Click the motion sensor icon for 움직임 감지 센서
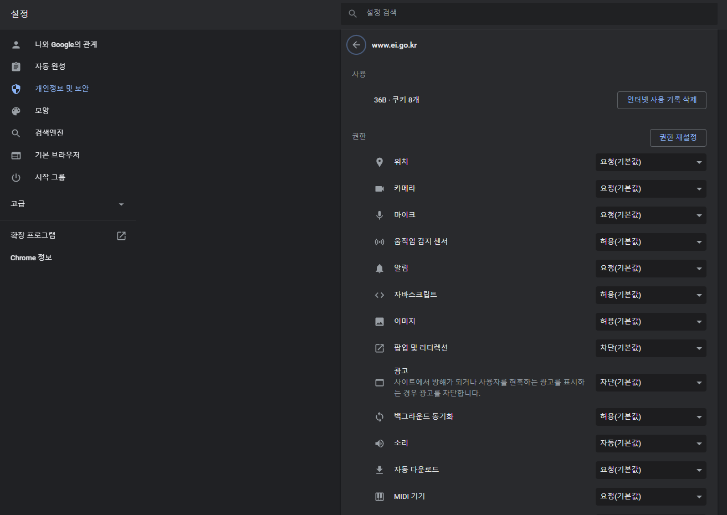The width and height of the screenshot is (727, 515). (380, 242)
